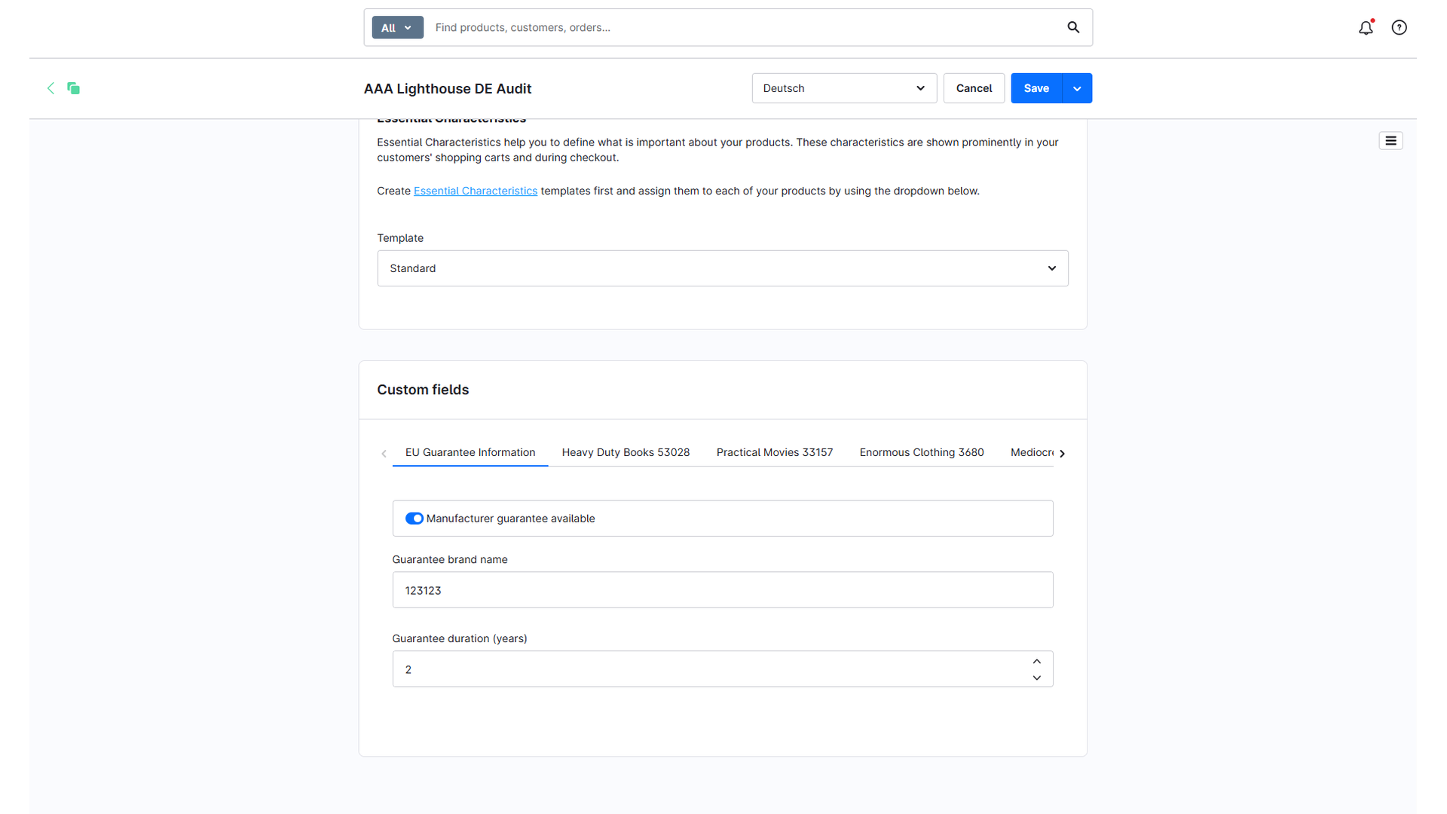Click the search magnifier icon
1447x814 pixels.
[x=1073, y=28]
